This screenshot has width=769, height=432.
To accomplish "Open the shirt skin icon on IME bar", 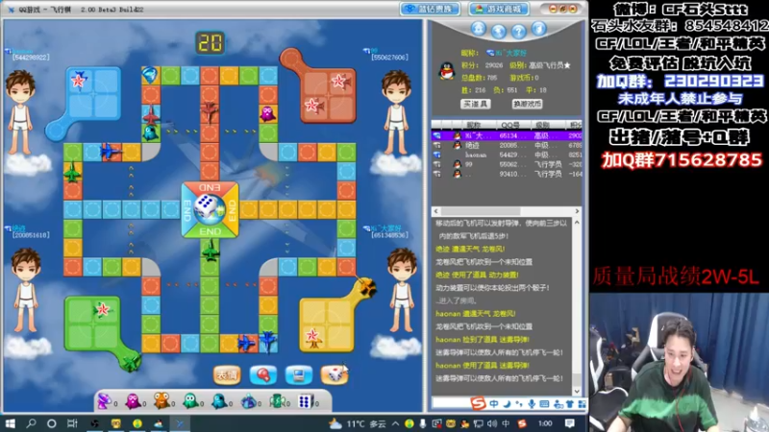I will tap(569, 404).
